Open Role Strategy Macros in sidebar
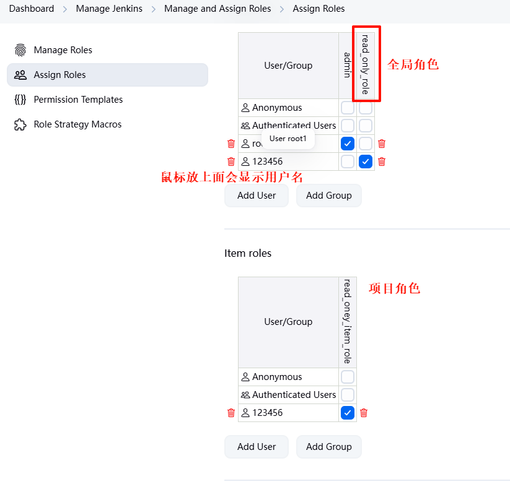The image size is (510, 492). click(x=77, y=124)
